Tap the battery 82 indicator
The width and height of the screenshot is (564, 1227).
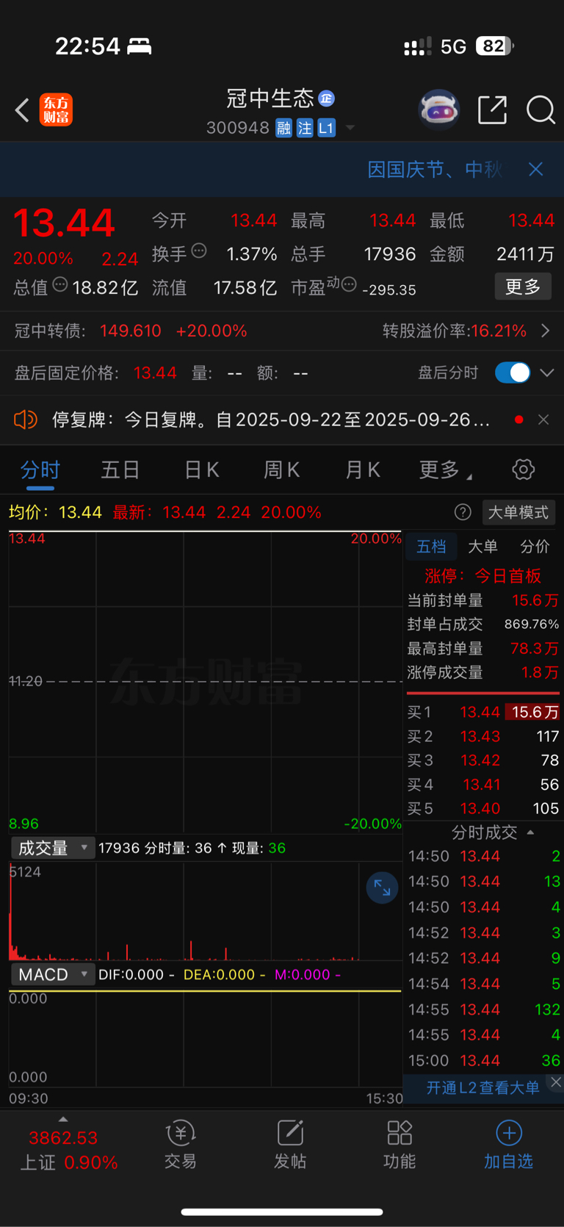click(x=495, y=46)
